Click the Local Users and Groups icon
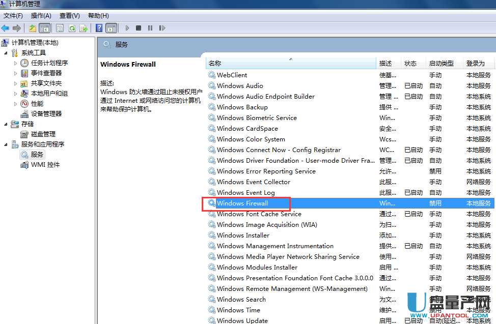The width and height of the screenshot is (496, 324). 24,94
